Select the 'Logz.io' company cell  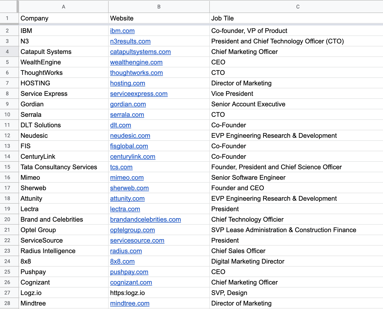click(x=64, y=293)
